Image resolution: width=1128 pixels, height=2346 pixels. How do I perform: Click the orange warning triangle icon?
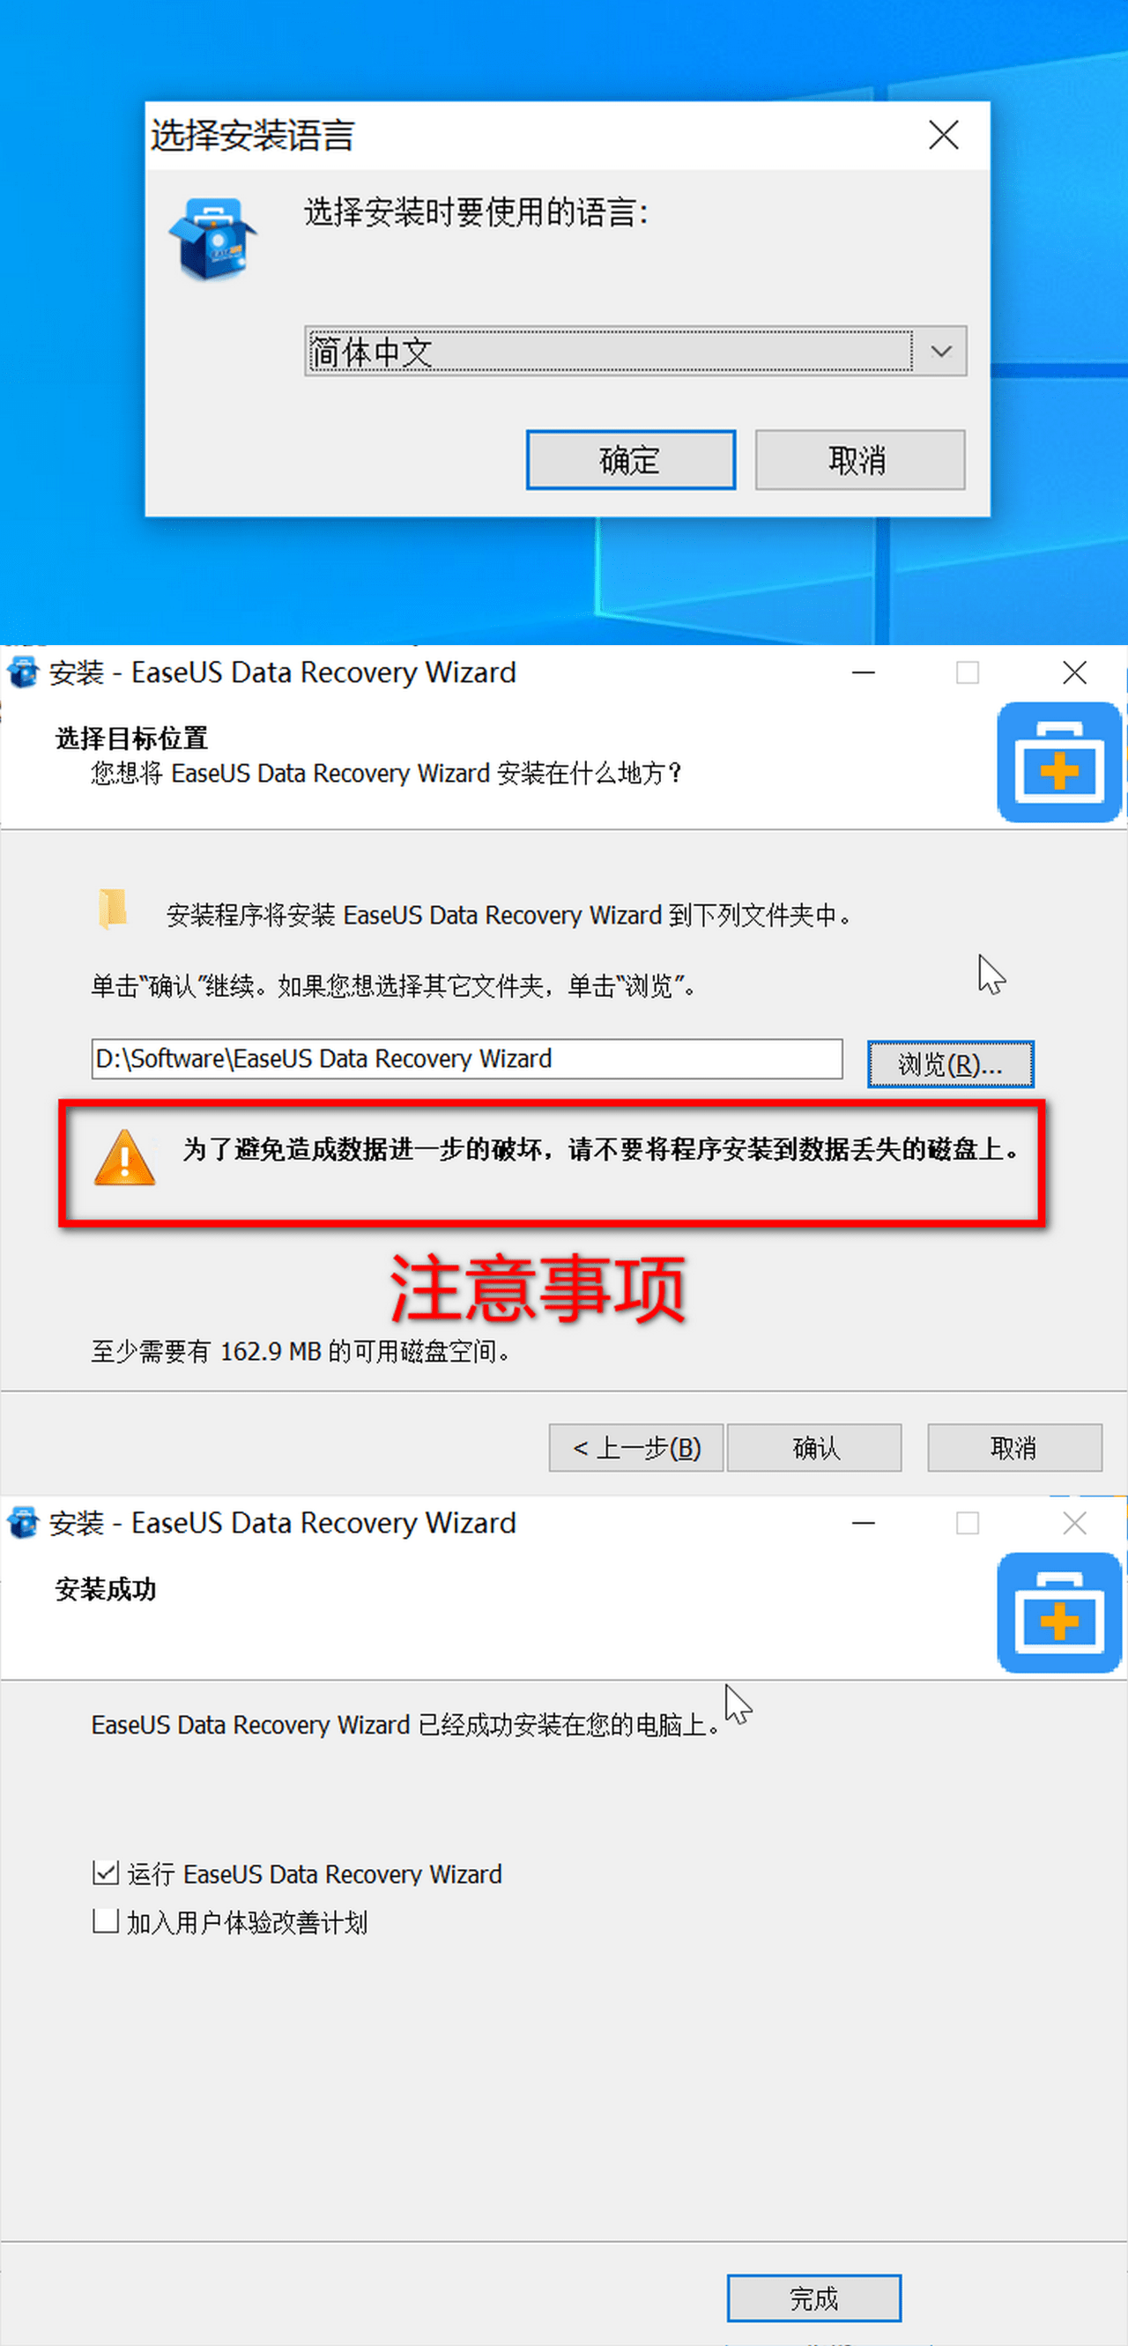coord(125,1156)
